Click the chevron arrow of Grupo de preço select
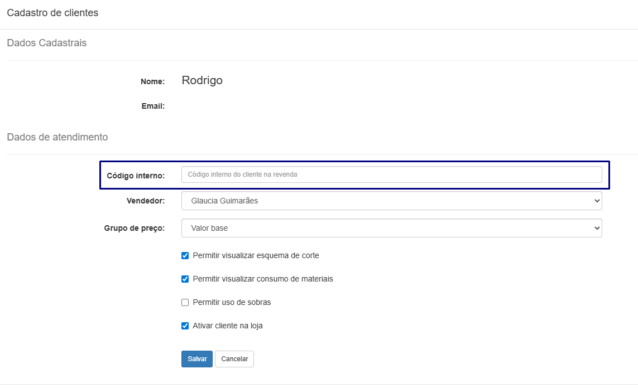 click(597, 228)
